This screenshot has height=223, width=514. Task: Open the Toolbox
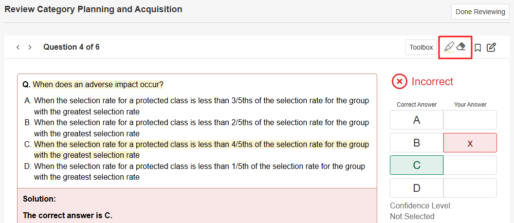[x=421, y=47]
